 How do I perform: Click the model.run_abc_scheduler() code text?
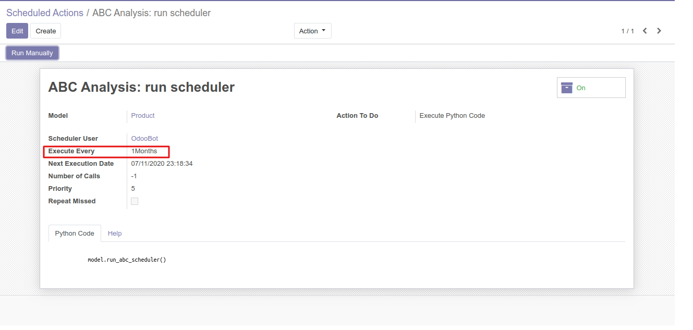(127, 260)
